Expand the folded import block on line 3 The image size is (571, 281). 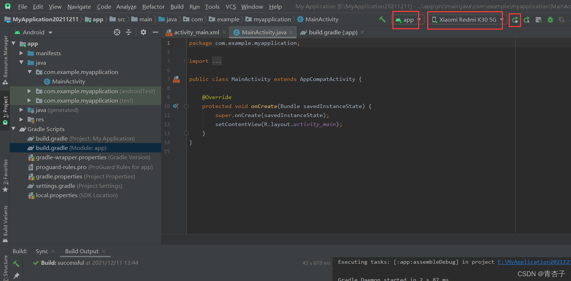(x=186, y=61)
